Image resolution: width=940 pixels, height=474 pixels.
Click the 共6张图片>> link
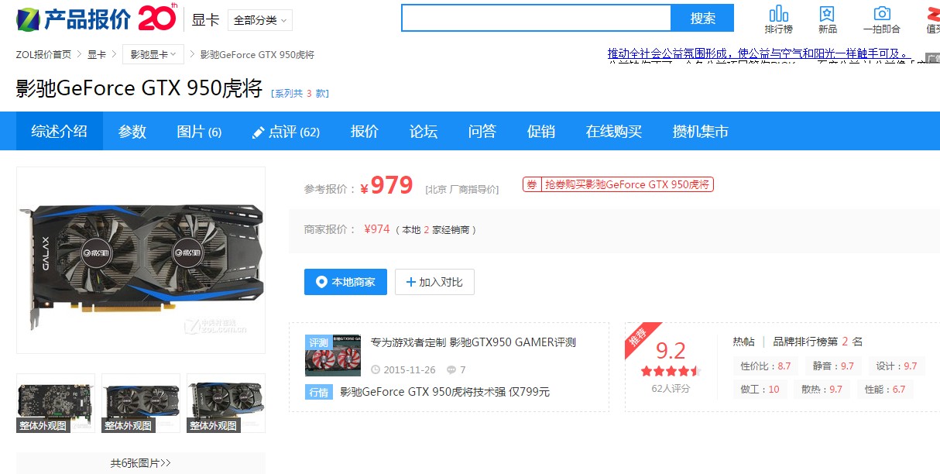point(140,463)
